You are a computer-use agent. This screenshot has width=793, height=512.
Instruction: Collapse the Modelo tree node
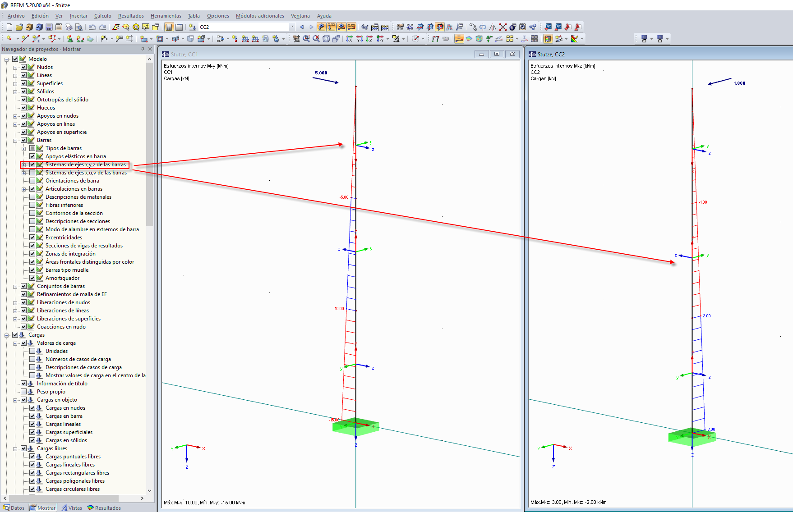point(7,59)
